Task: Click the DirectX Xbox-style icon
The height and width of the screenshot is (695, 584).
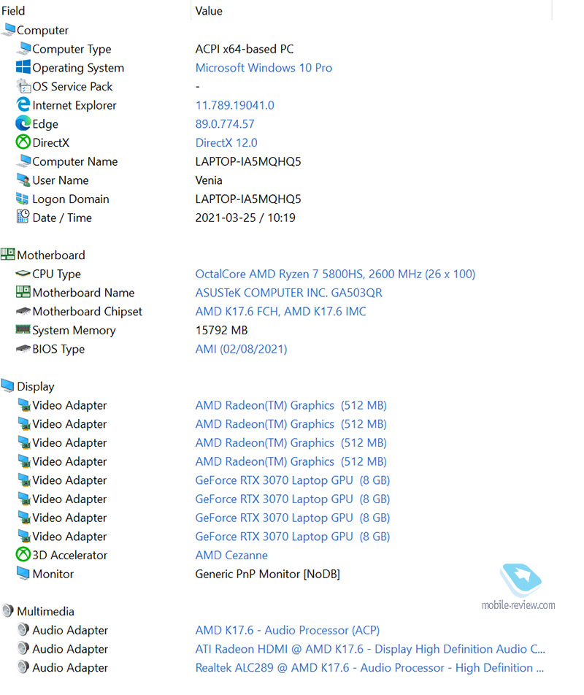Action: coord(23,142)
